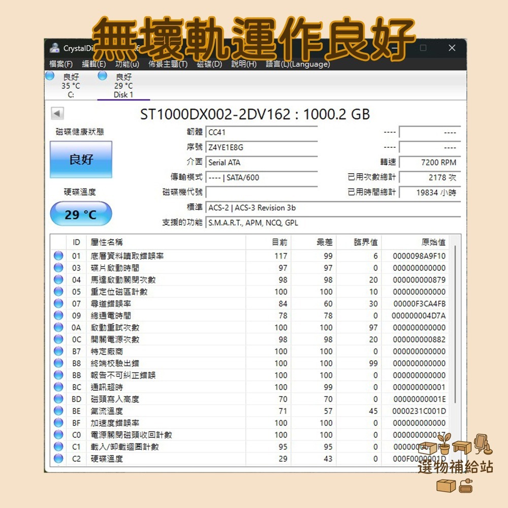Click the status icon of row 01
The height and width of the screenshot is (508, 508).
click(58, 256)
